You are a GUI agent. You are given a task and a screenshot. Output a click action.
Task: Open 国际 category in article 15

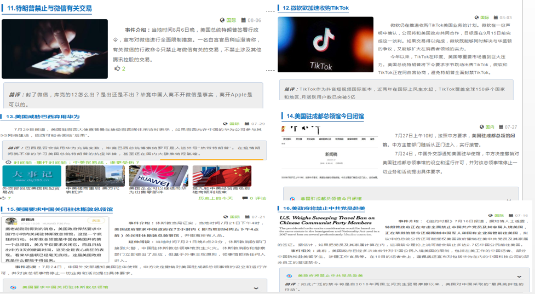coord(234,217)
